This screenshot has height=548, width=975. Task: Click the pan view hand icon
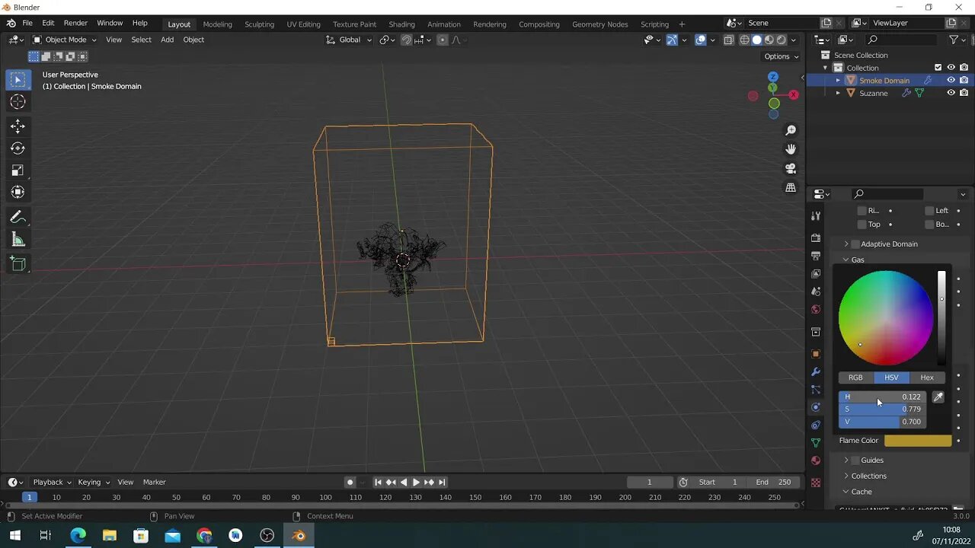(x=791, y=149)
